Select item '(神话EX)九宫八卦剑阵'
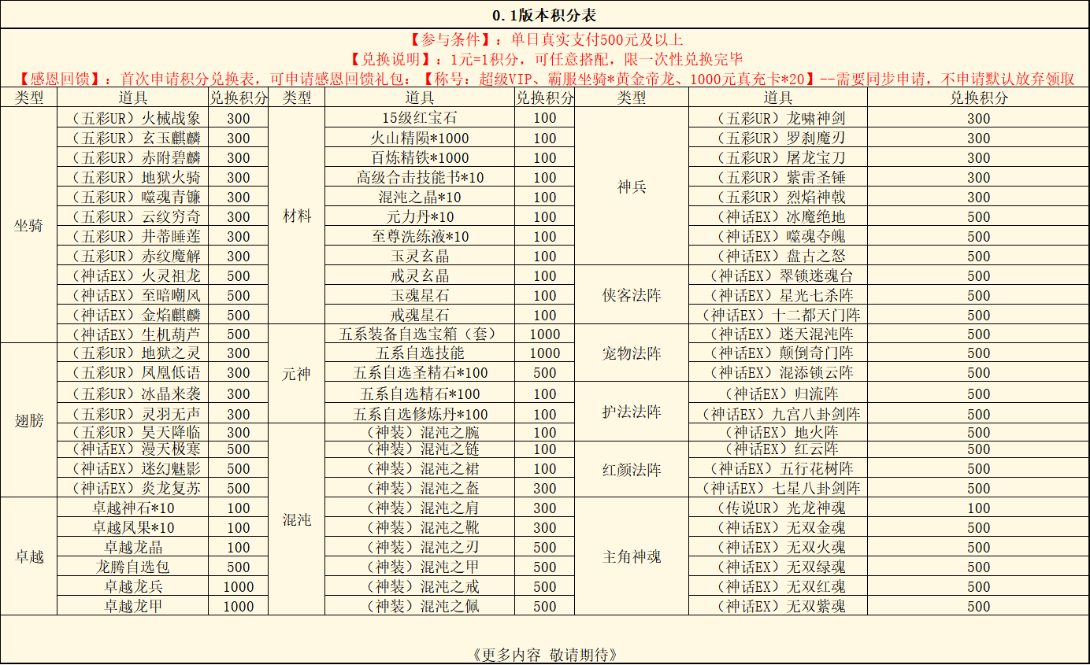Image resolution: width=1090 pixels, height=665 pixels. pos(778,414)
